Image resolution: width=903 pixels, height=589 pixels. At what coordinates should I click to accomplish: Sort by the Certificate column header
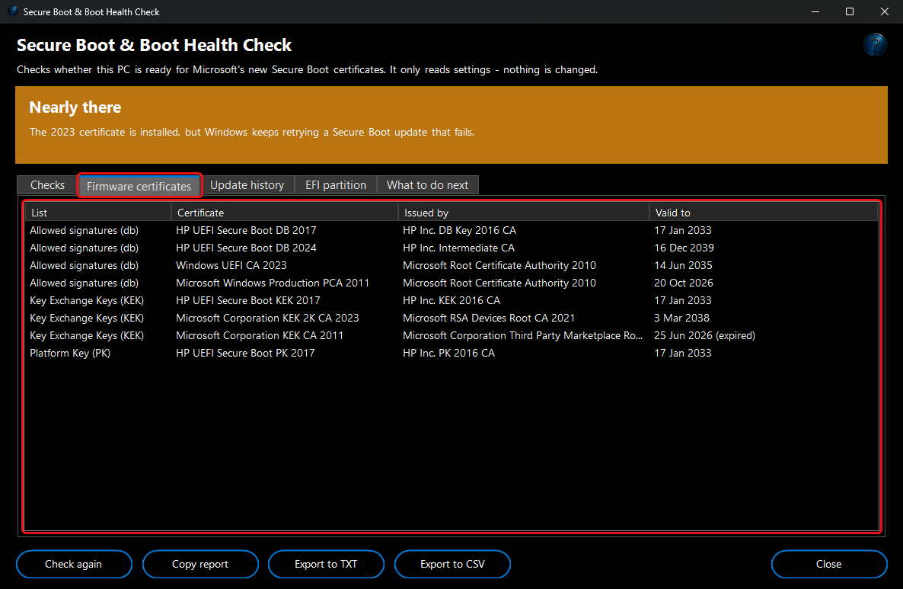tap(285, 213)
